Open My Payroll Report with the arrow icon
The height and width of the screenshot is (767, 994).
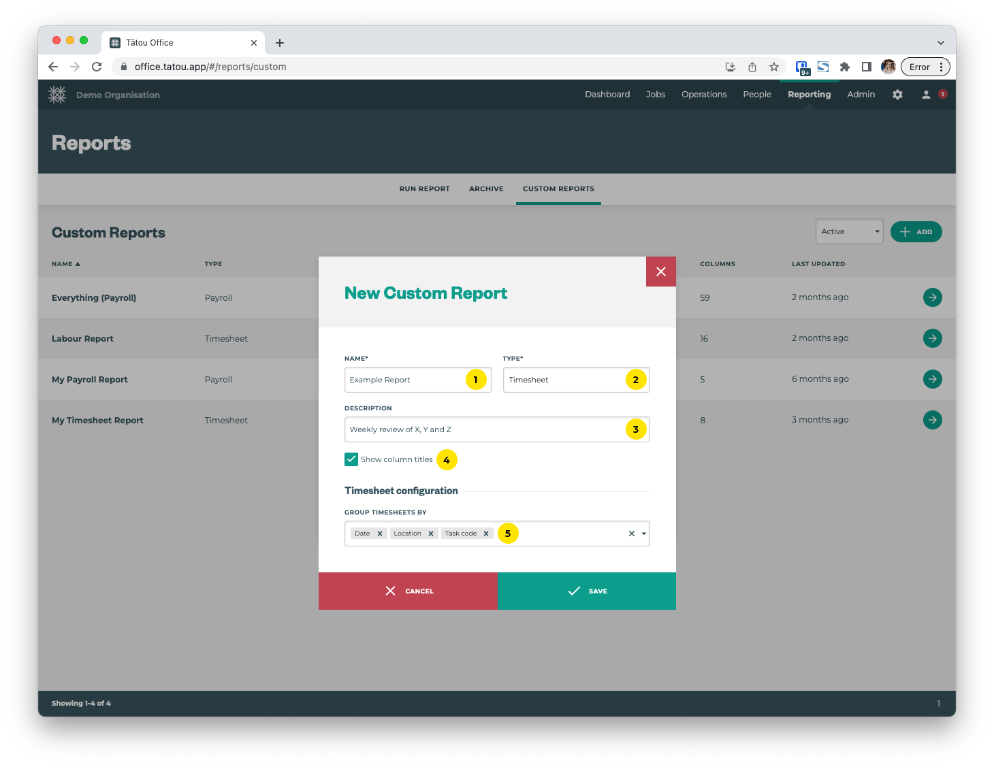[932, 379]
